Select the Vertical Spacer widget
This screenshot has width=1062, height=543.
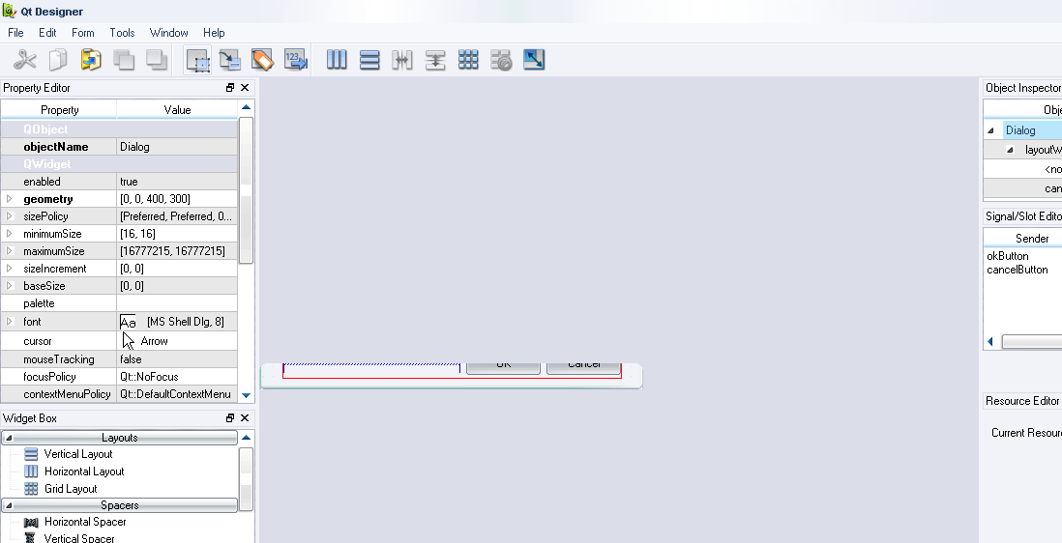click(69, 538)
